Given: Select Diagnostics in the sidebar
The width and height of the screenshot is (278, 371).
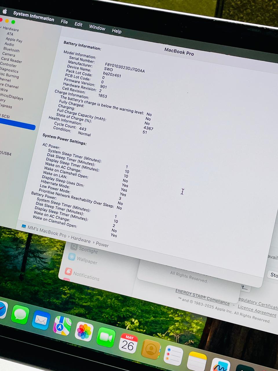Looking at the screenshot, I should coord(9,70).
